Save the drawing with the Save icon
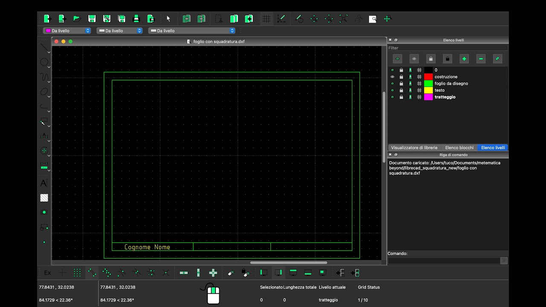546x307 pixels. pyautogui.click(x=92, y=19)
